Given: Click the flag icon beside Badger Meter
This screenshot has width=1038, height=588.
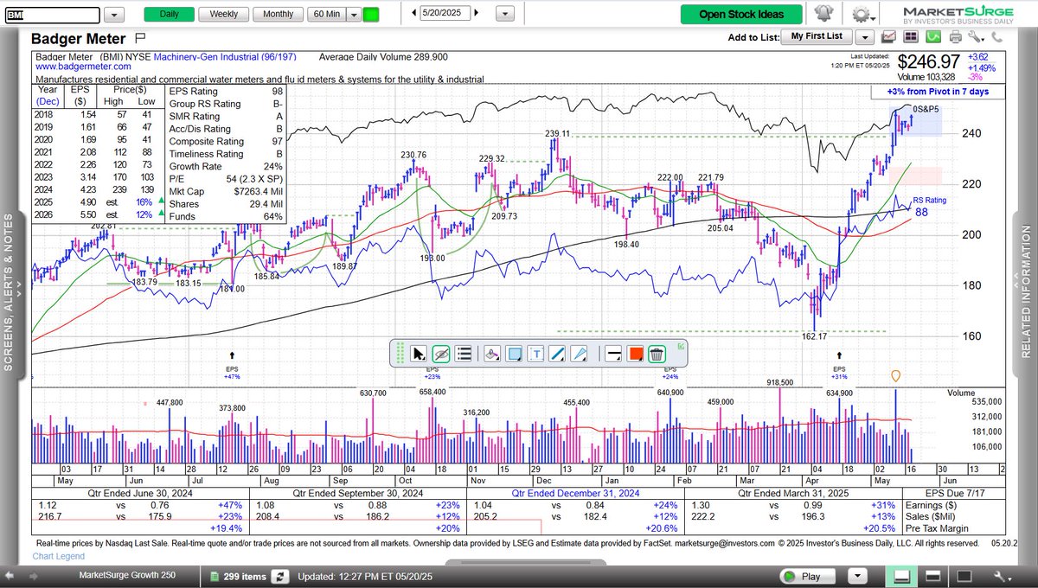Looking at the screenshot, I should (x=141, y=39).
